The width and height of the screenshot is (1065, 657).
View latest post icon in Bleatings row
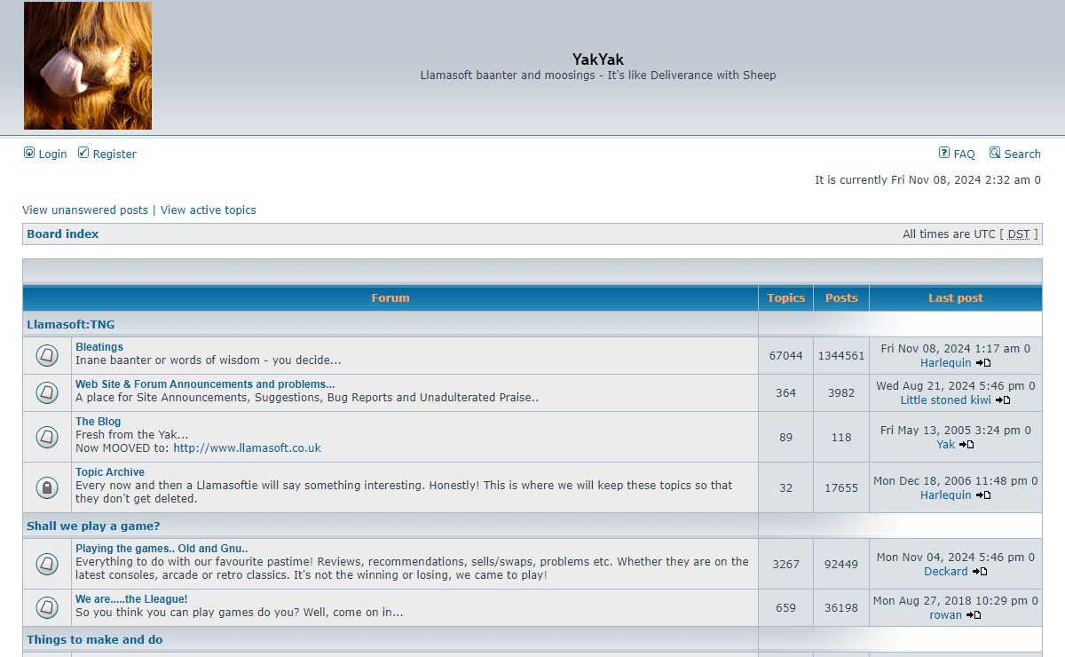pos(983,363)
